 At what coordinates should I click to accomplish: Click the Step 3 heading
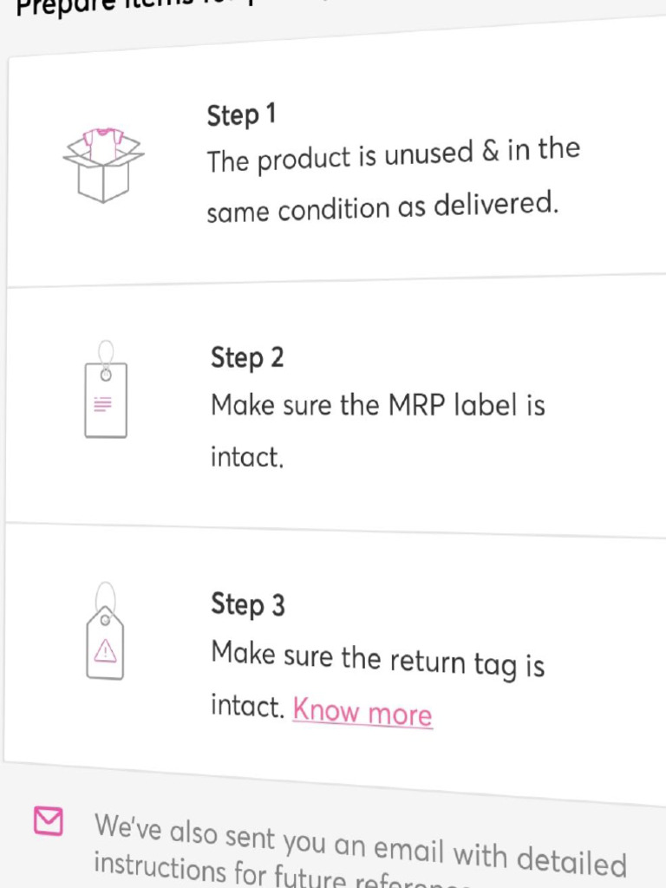coord(248,604)
